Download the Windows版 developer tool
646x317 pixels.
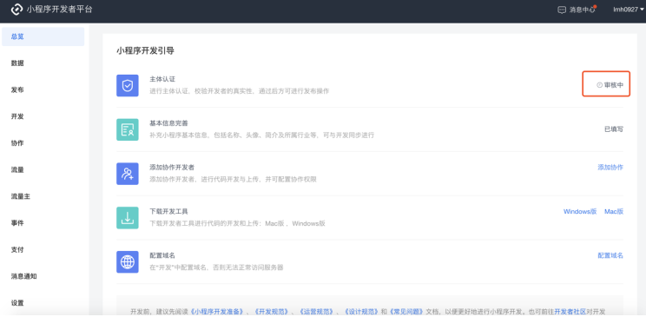pos(580,211)
